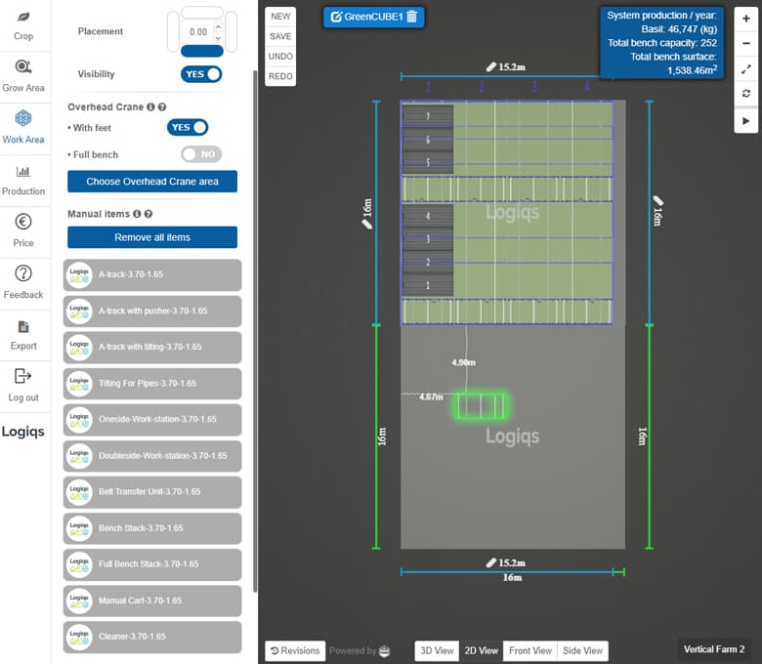
Task: Switch to the 3D View tab
Action: click(437, 650)
